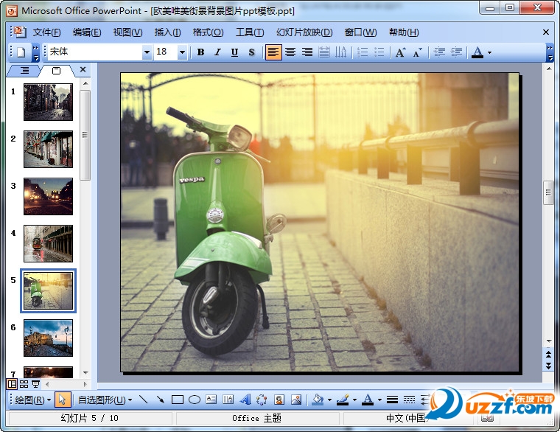Toggle italic text formatting
Viewport: 560px width, 432px height.
point(217,52)
